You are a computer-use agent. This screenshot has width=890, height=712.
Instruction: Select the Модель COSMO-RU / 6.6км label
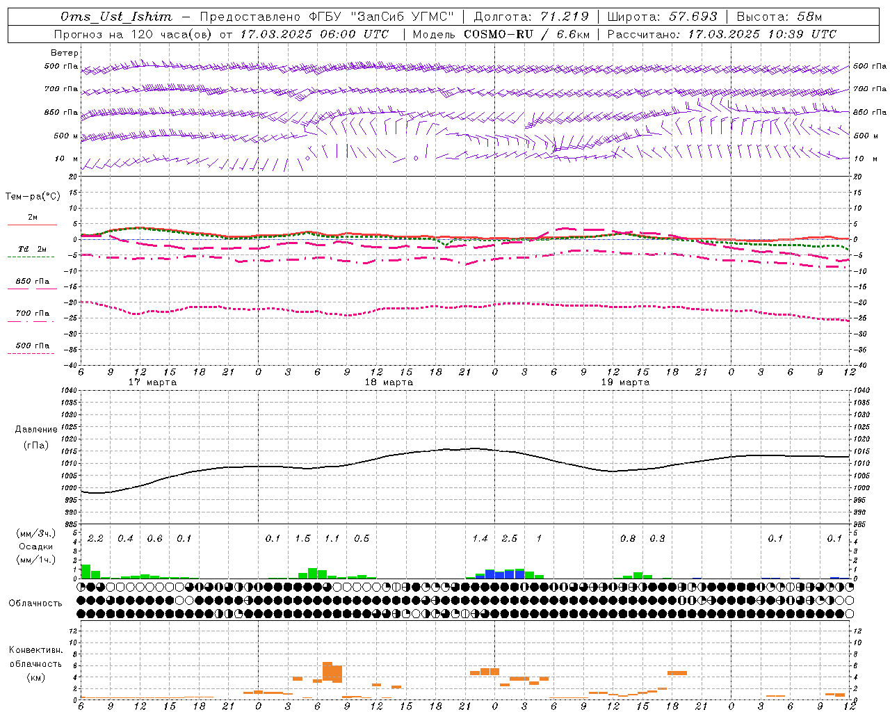tap(501, 34)
